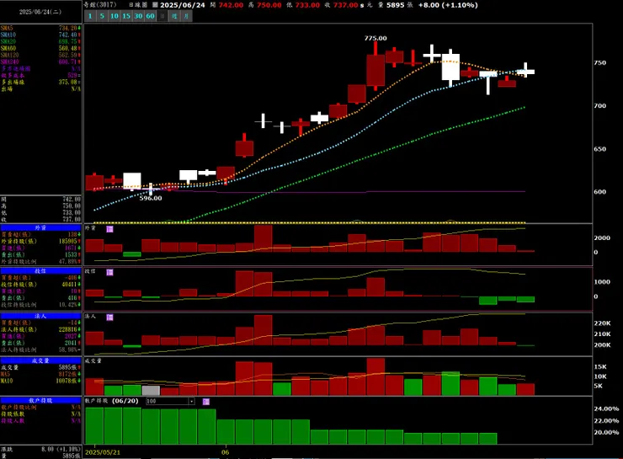Switch chart to 5-minute timeframe

coord(102,16)
